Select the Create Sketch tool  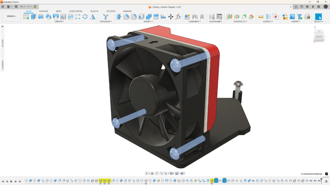[x=26, y=17]
